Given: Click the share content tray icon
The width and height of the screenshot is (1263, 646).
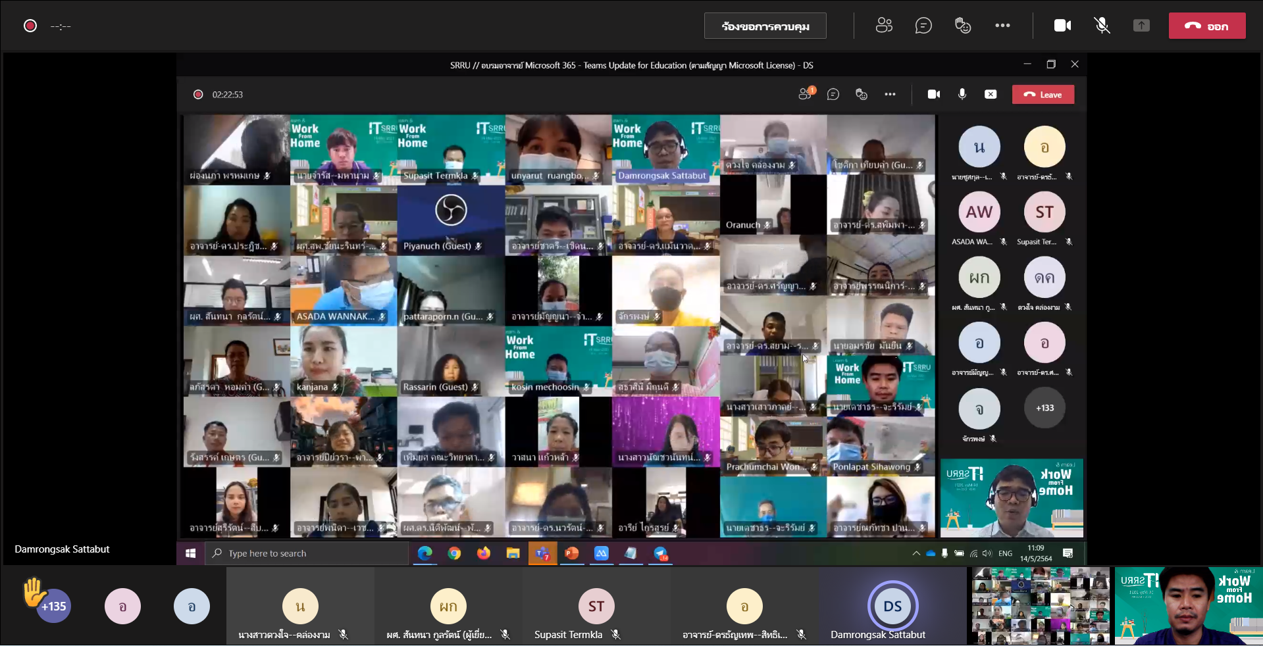Looking at the screenshot, I should pyautogui.click(x=1141, y=26).
